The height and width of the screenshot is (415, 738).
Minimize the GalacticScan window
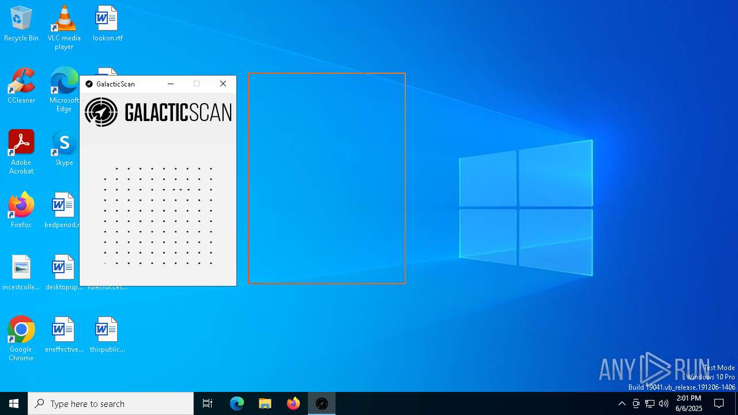click(x=171, y=84)
